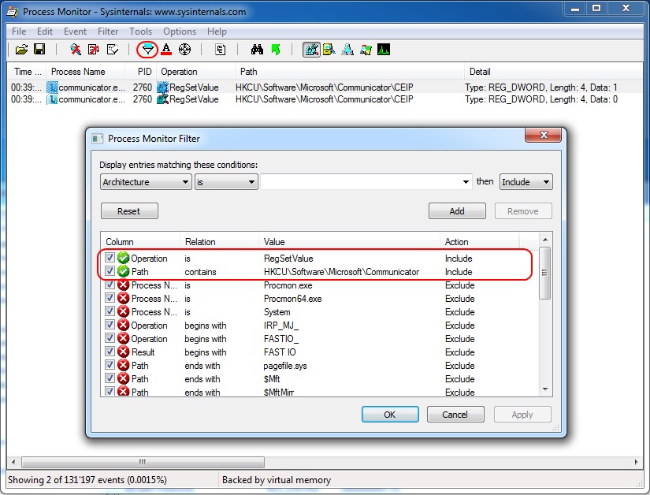
Task: Select the event row with Data: 0
Action: click(325, 99)
